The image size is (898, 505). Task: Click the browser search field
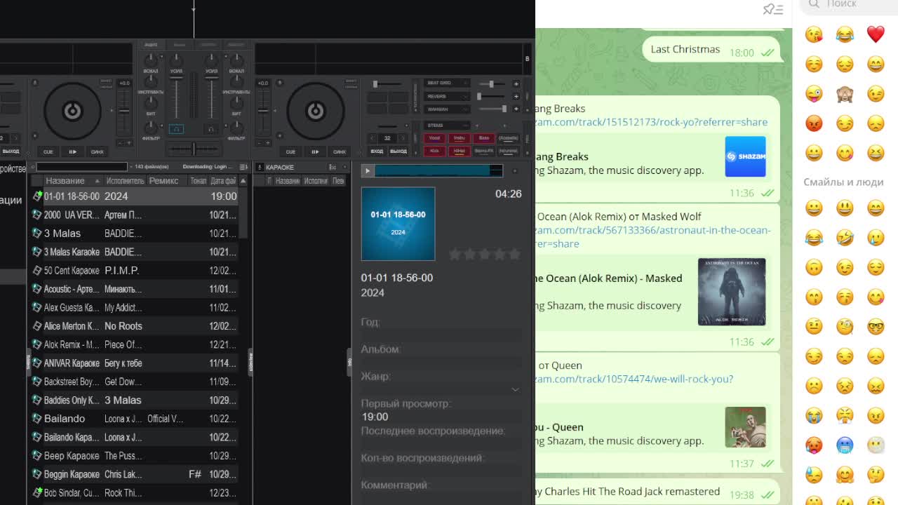click(x=82, y=167)
